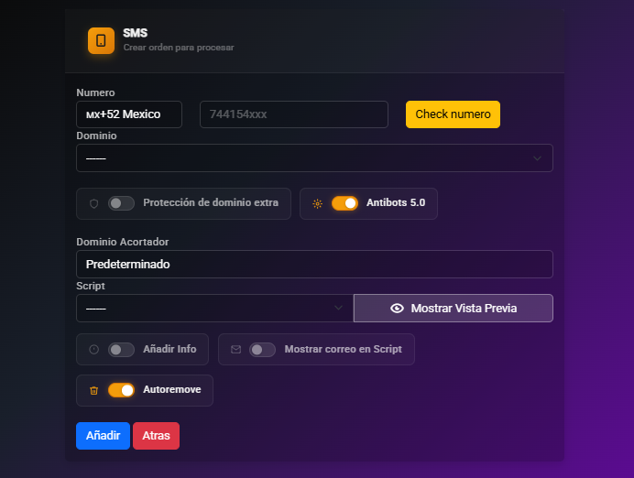Enable Protección de dominio extra switch
The height and width of the screenshot is (478, 634).
click(121, 203)
